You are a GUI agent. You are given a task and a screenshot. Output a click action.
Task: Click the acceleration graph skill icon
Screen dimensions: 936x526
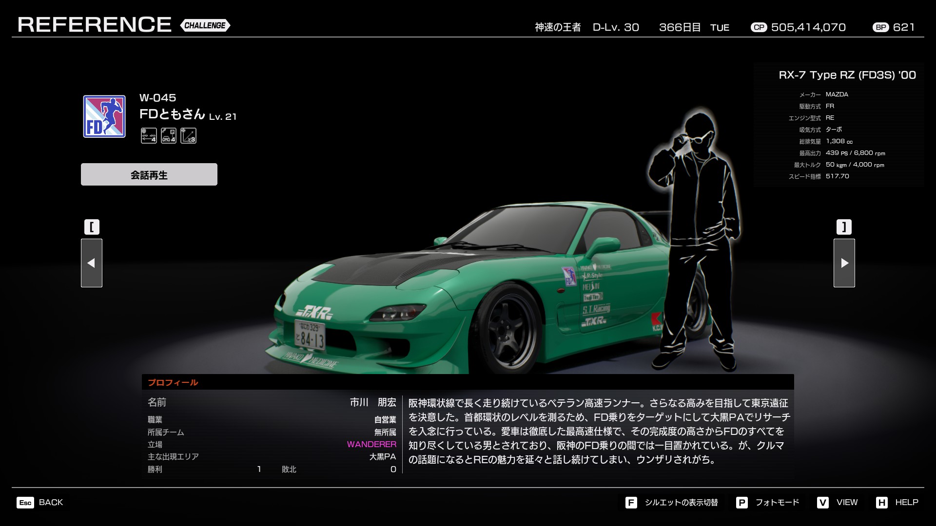tap(188, 135)
